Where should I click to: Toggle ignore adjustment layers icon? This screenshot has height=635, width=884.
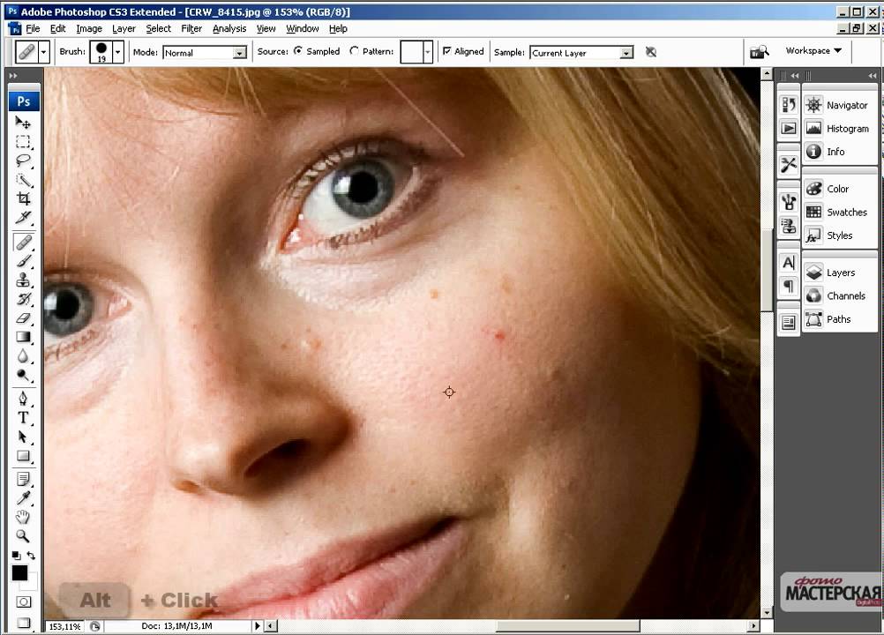650,52
